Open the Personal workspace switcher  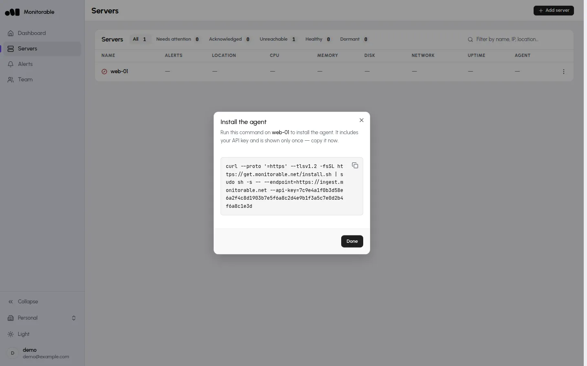point(42,318)
